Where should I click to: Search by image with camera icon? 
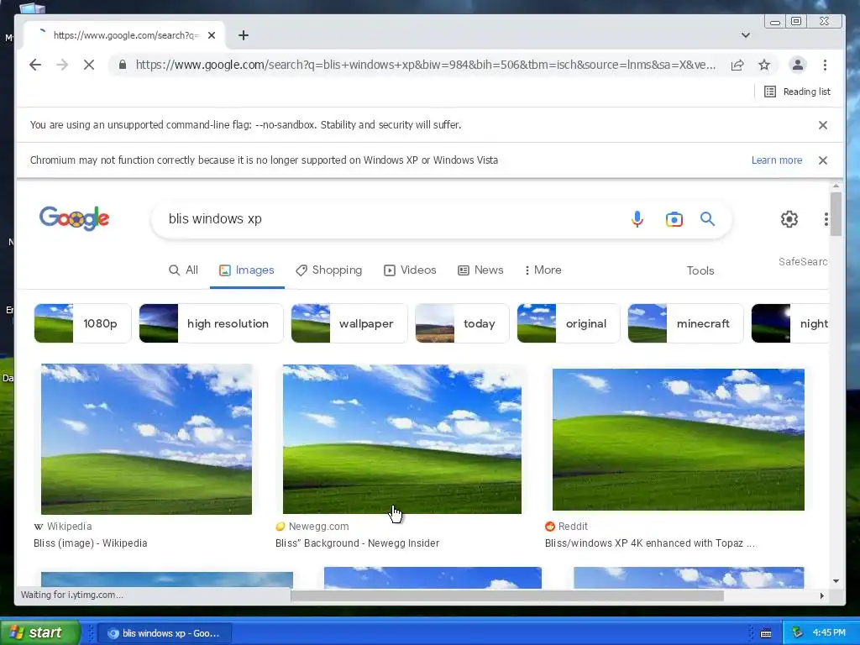coord(674,219)
